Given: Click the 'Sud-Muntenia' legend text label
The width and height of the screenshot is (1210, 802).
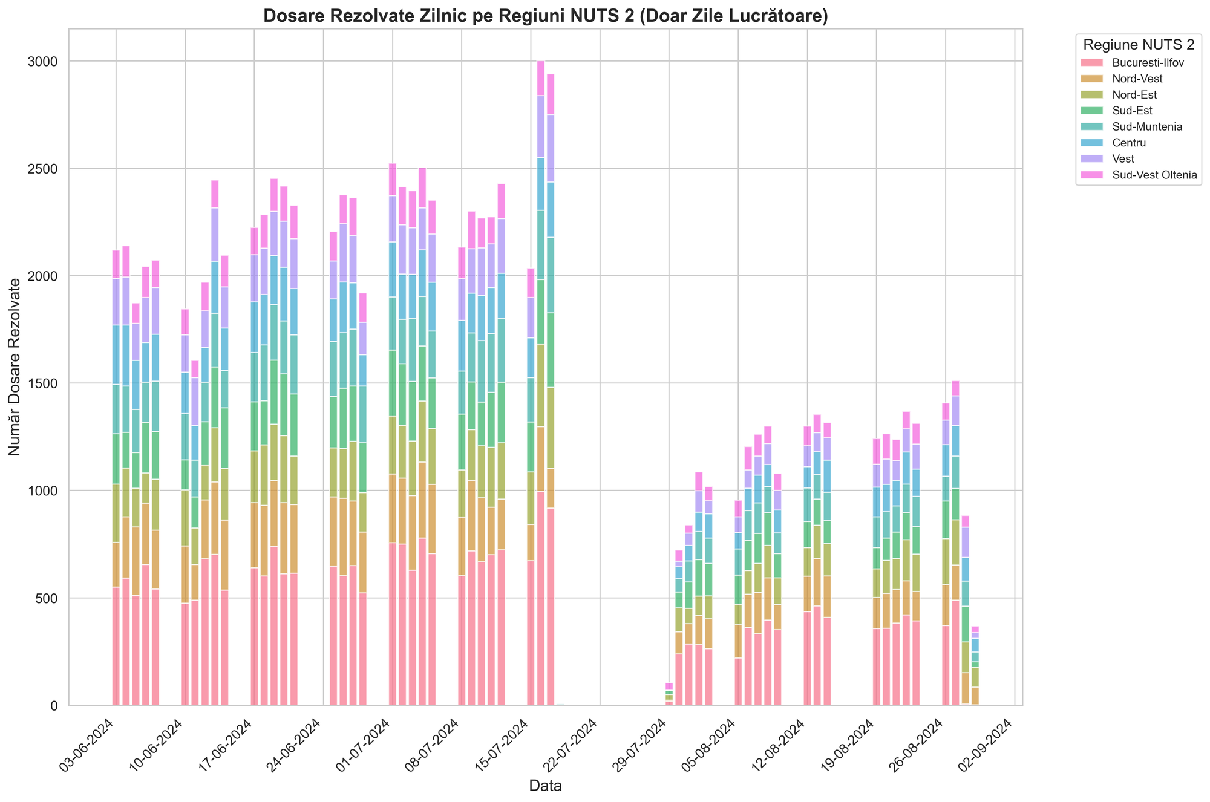Looking at the screenshot, I should (x=1147, y=127).
